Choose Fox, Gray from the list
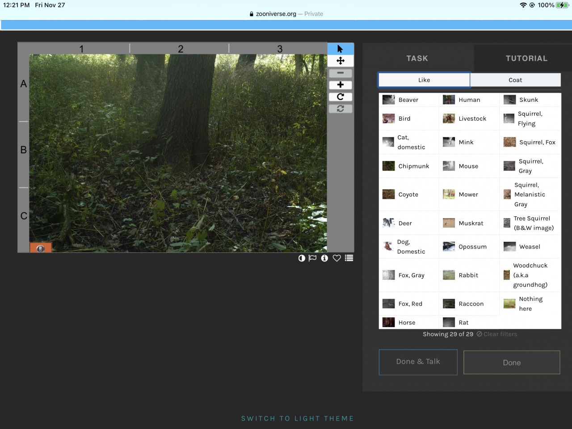This screenshot has height=429, width=572. pos(409,275)
